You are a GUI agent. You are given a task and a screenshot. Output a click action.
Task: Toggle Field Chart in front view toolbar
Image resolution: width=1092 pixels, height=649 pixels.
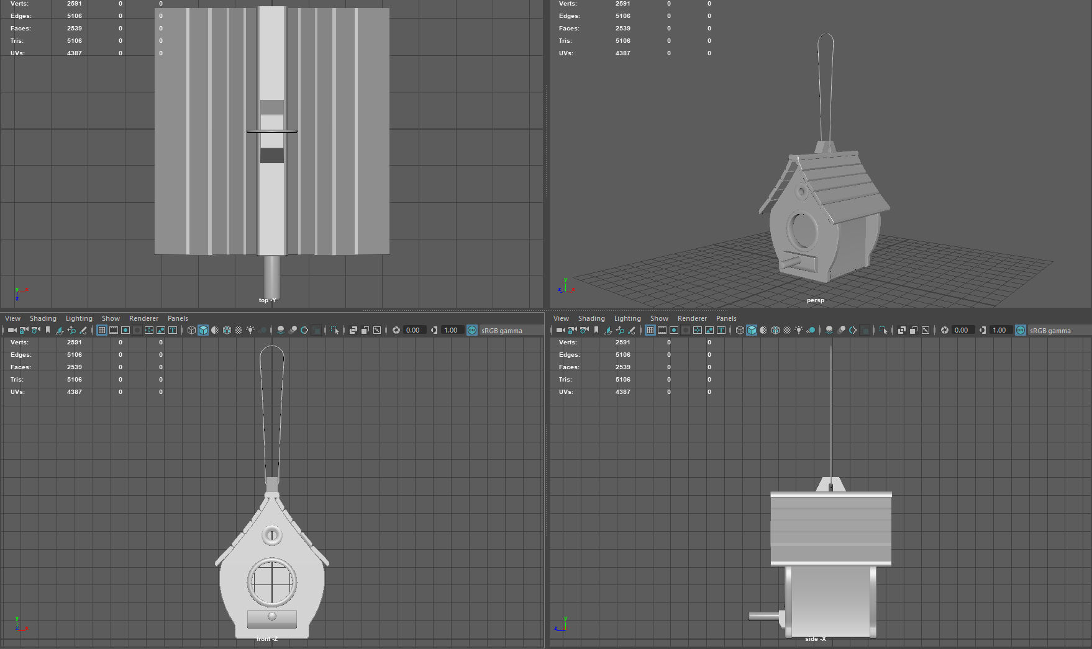(149, 330)
